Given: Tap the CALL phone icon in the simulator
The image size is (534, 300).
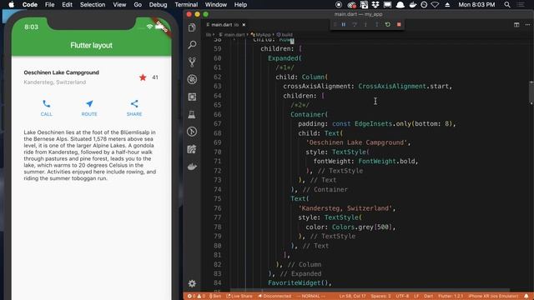Looking at the screenshot, I should click(47, 103).
